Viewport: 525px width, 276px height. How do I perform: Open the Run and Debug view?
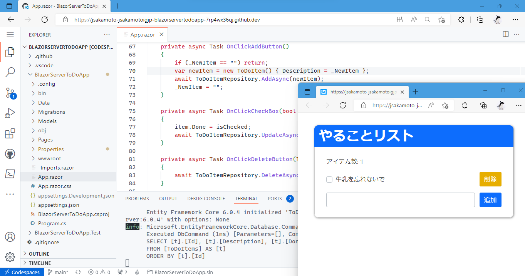click(10, 113)
